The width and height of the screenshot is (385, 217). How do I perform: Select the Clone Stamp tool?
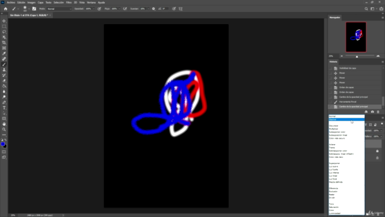[4, 70]
